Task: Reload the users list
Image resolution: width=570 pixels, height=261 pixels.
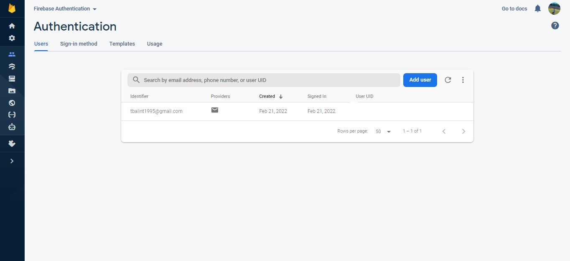Action: click(x=448, y=80)
